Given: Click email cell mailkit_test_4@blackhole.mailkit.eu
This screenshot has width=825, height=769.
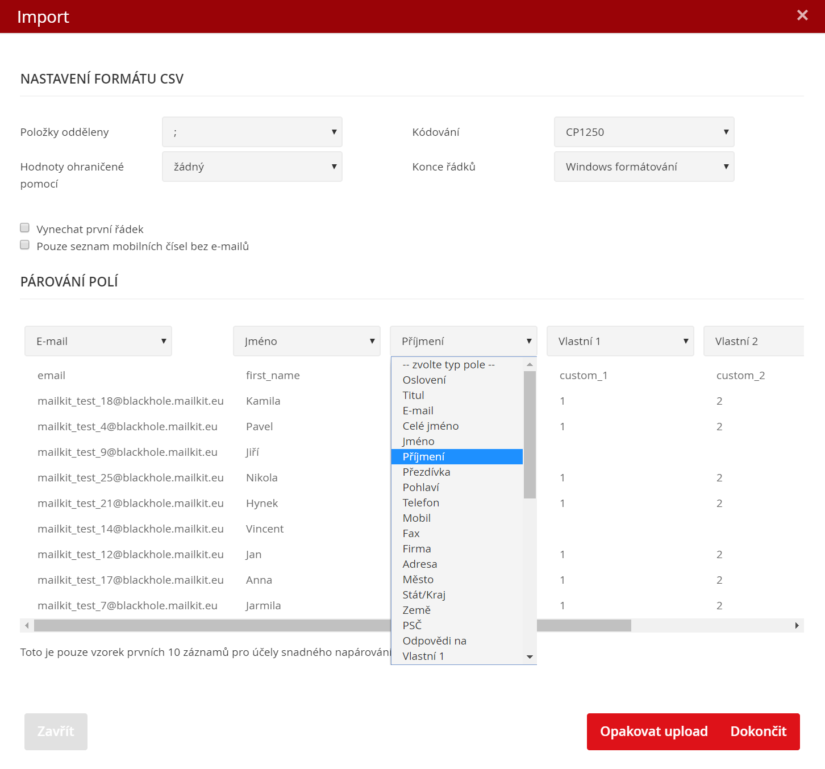Looking at the screenshot, I should (x=127, y=427).
